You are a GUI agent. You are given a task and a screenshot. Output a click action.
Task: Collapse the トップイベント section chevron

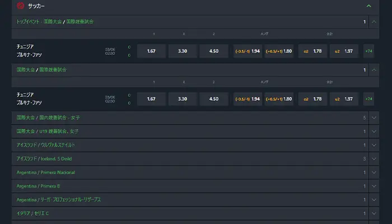coord(374,22)
